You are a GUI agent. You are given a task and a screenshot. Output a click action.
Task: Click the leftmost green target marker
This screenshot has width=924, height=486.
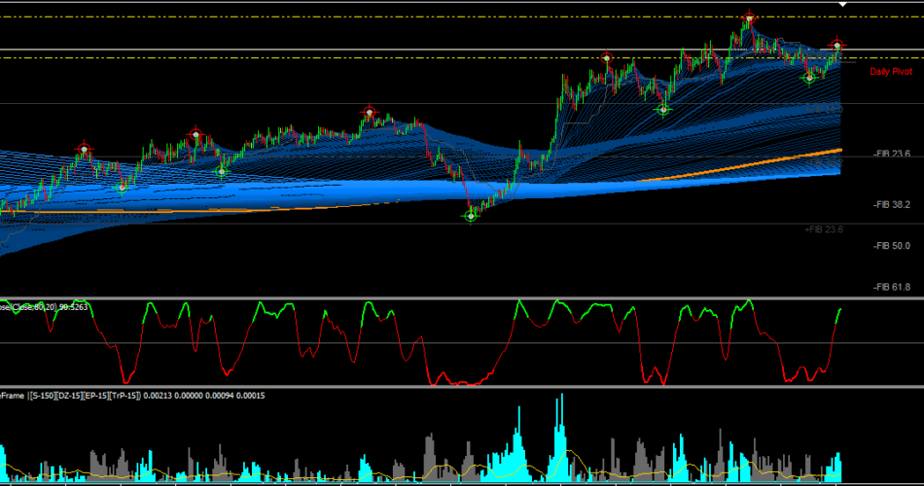click(122, 188)
